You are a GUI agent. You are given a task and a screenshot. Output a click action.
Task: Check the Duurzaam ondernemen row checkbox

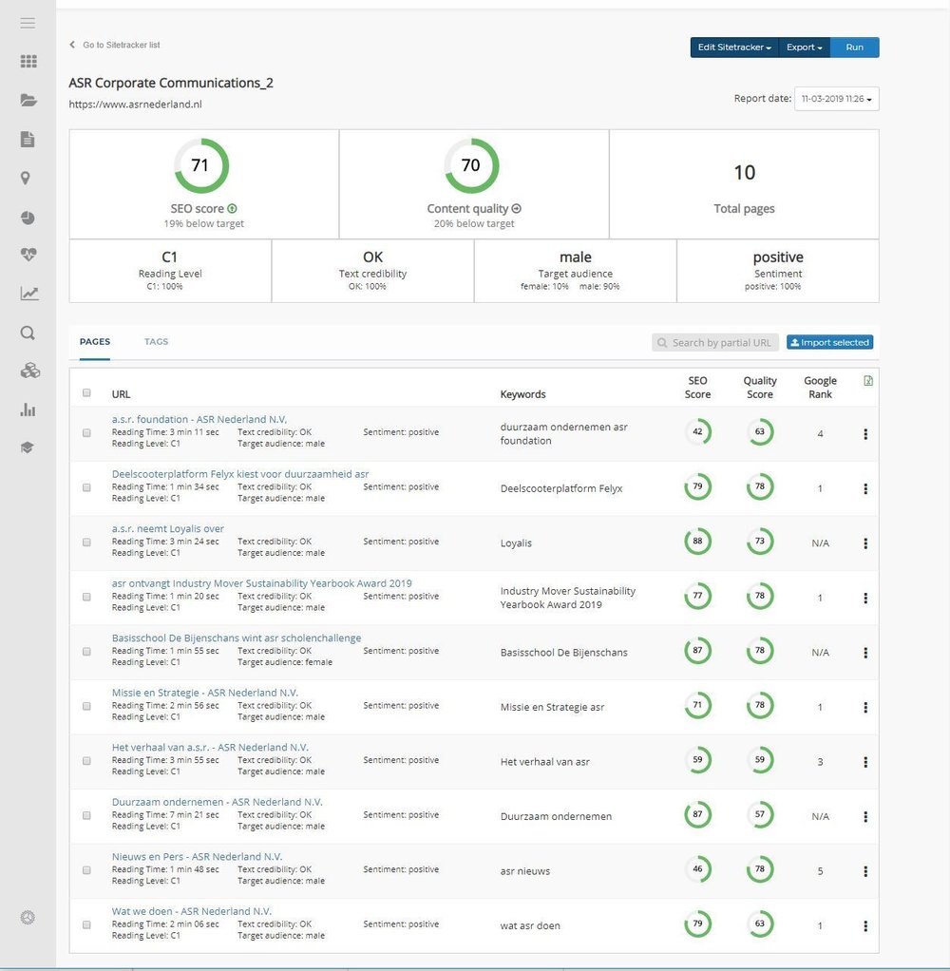pos(86,815)
